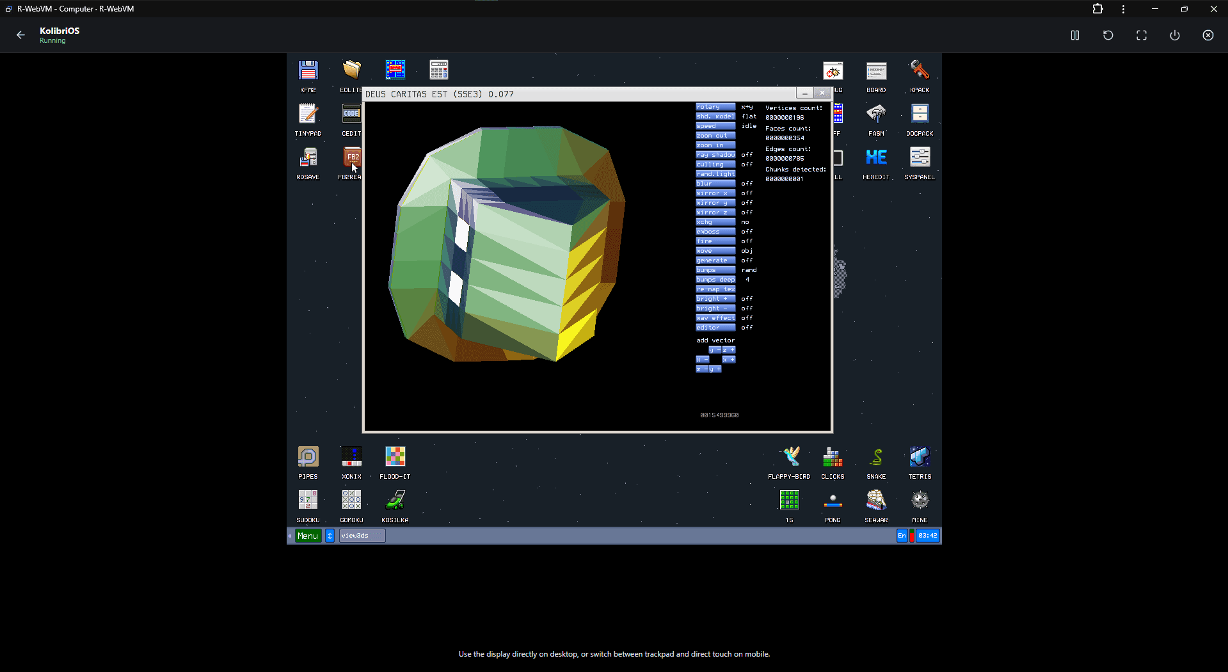Viewport: 1228px width, 672px height.
Task: Launch the PONG game icon
Action: pyautogui.click(x=833, y=500)
